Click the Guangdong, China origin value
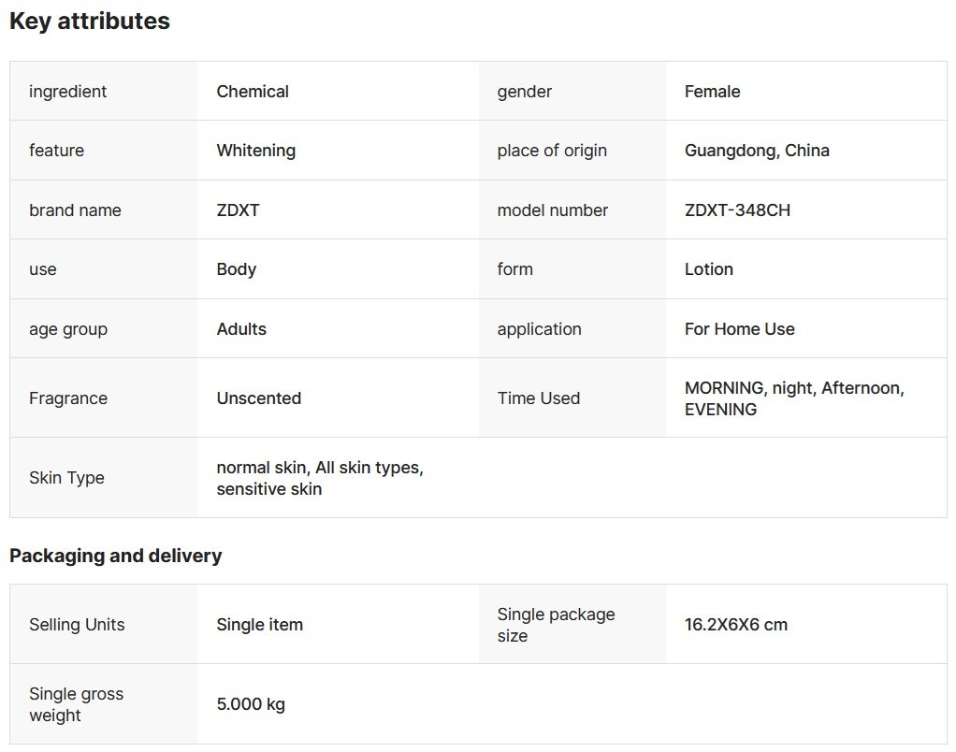This screenshot has width=956, height=752. [x=757, y=151]
